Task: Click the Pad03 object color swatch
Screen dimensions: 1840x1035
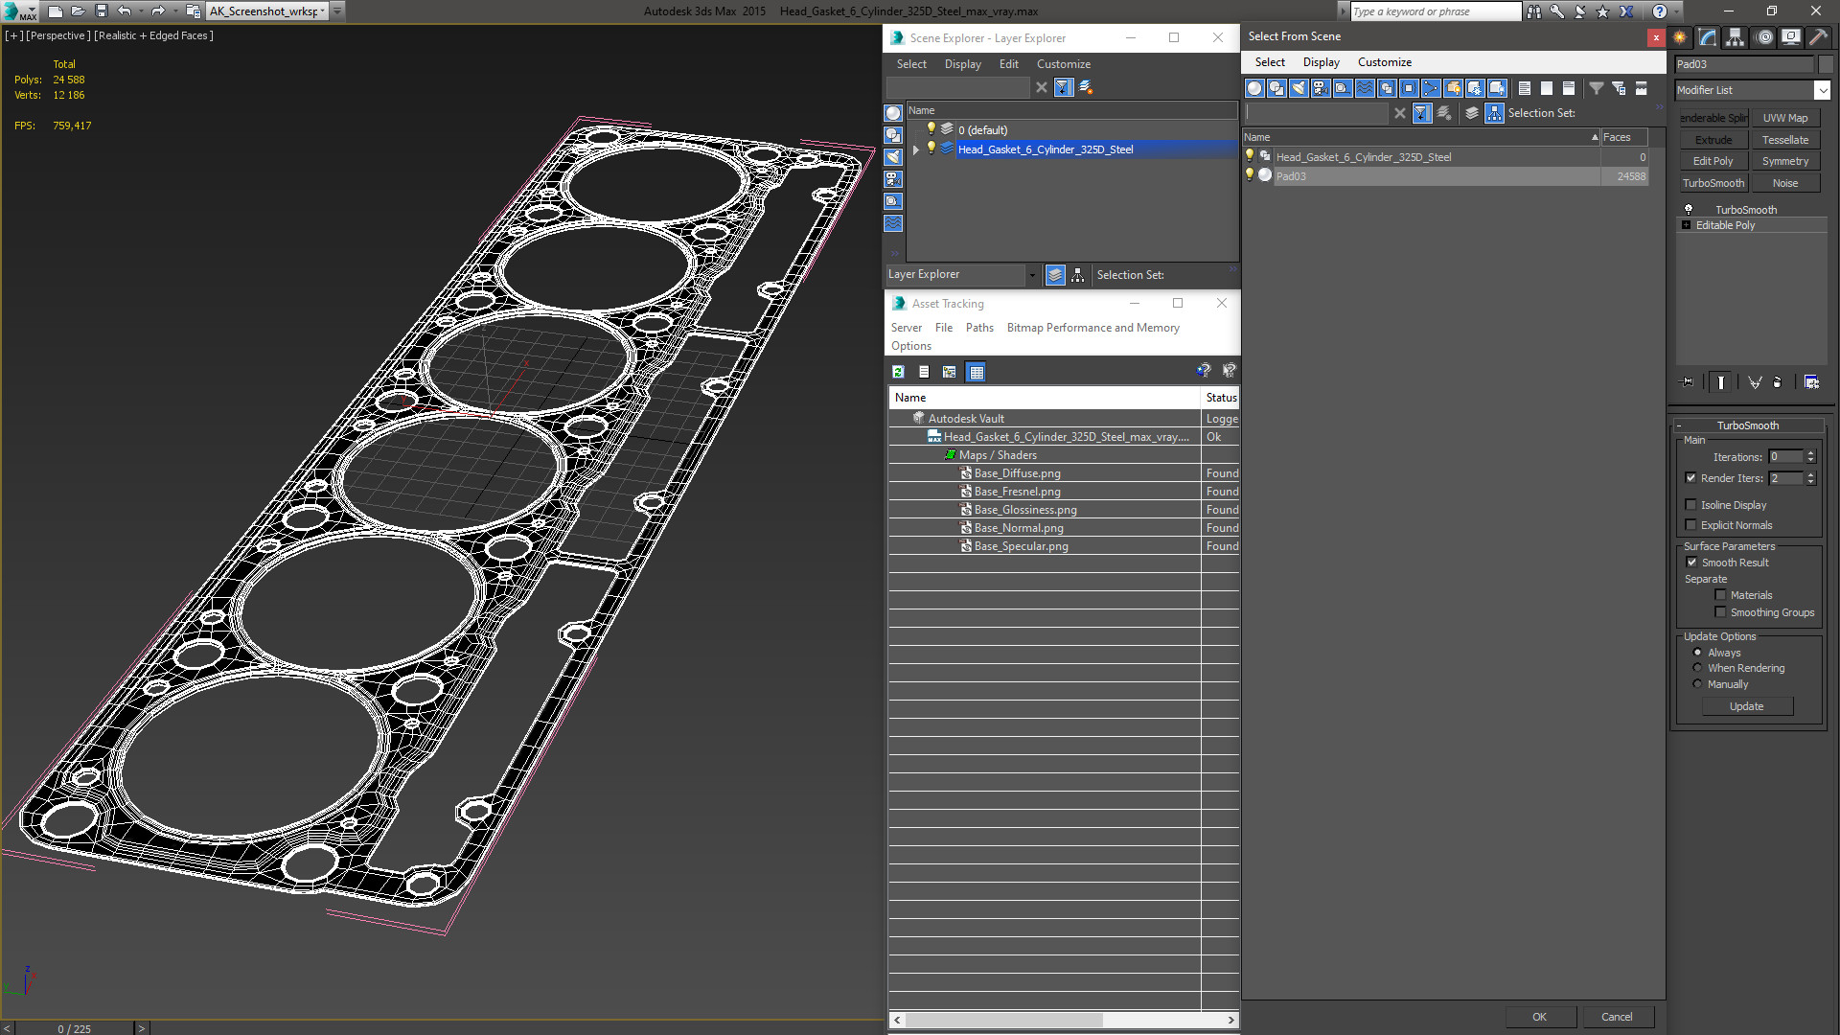Action: coord(1826,64)
